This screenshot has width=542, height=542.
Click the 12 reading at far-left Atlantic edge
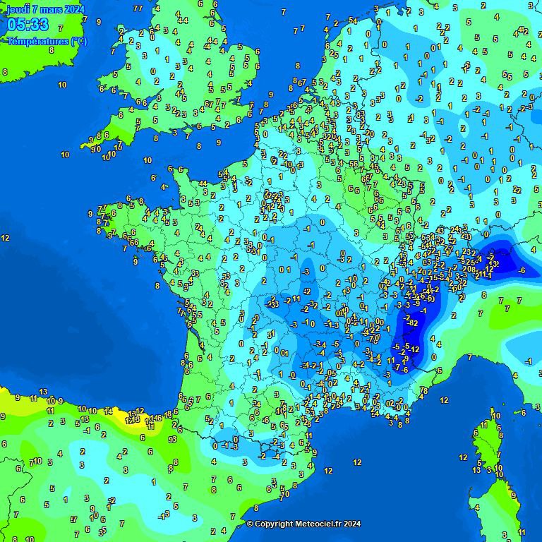(5, 239)
